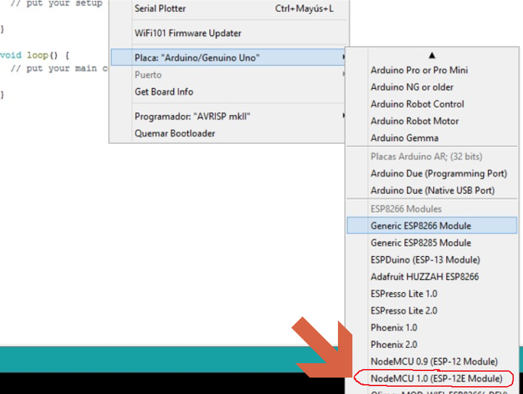Select ESPresso Lite 1.0 board
The image size is (523, 394).
pyautogui.click(x=432, y=294)
